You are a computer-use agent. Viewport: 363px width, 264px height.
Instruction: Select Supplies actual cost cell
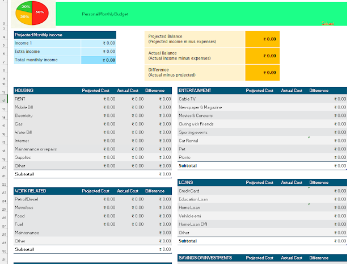click(x=137, y=157)
